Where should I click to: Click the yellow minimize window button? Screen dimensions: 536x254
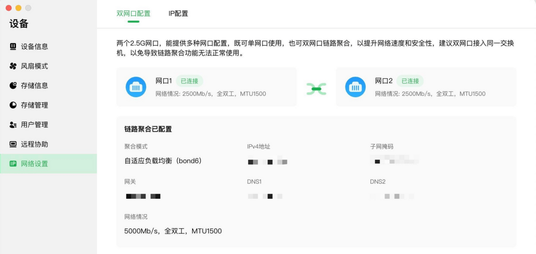tap(18, 8)
